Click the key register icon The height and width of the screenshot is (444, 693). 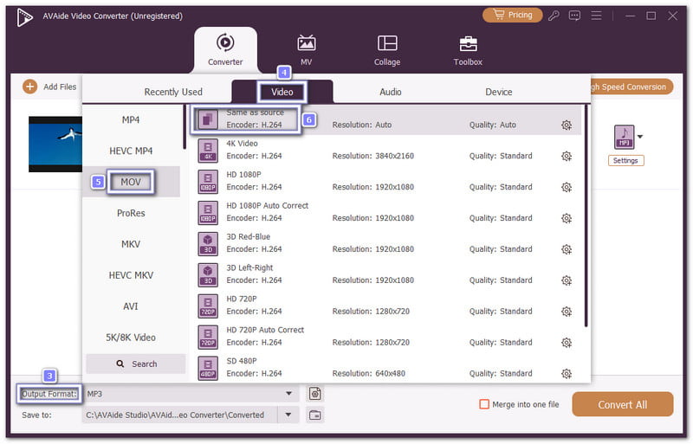pos(554,16)
